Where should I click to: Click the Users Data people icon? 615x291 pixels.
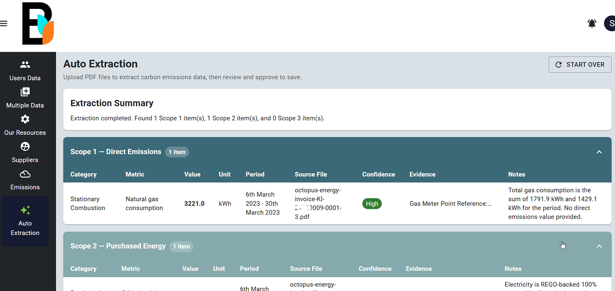click(25, 65)
